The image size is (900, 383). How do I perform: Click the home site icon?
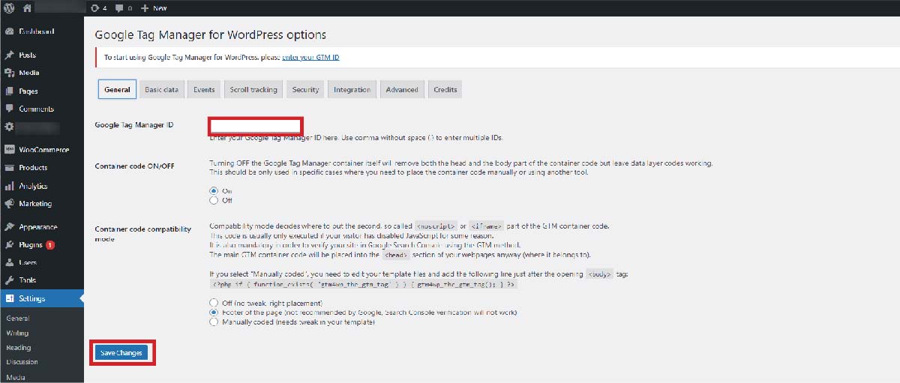[27, 7]
